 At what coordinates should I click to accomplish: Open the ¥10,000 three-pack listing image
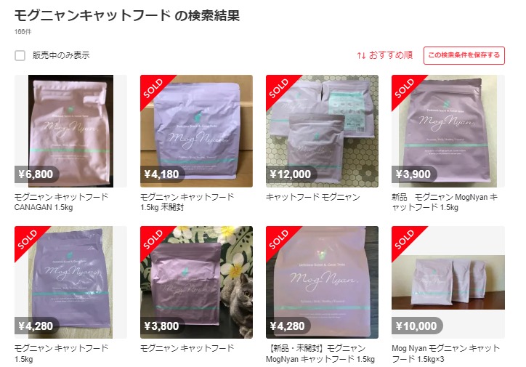click(x=448, y=282)
